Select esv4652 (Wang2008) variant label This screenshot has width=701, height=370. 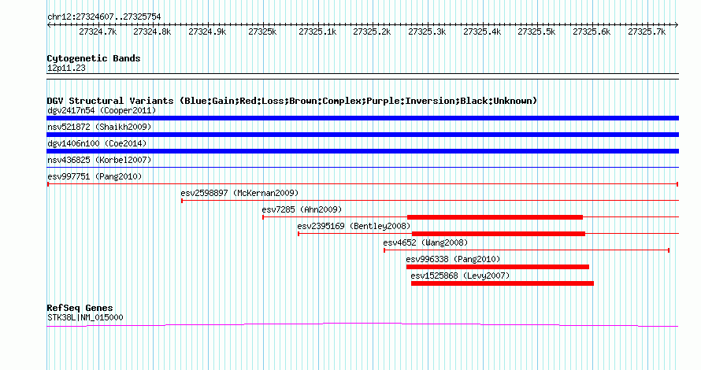tap(425, 242)
